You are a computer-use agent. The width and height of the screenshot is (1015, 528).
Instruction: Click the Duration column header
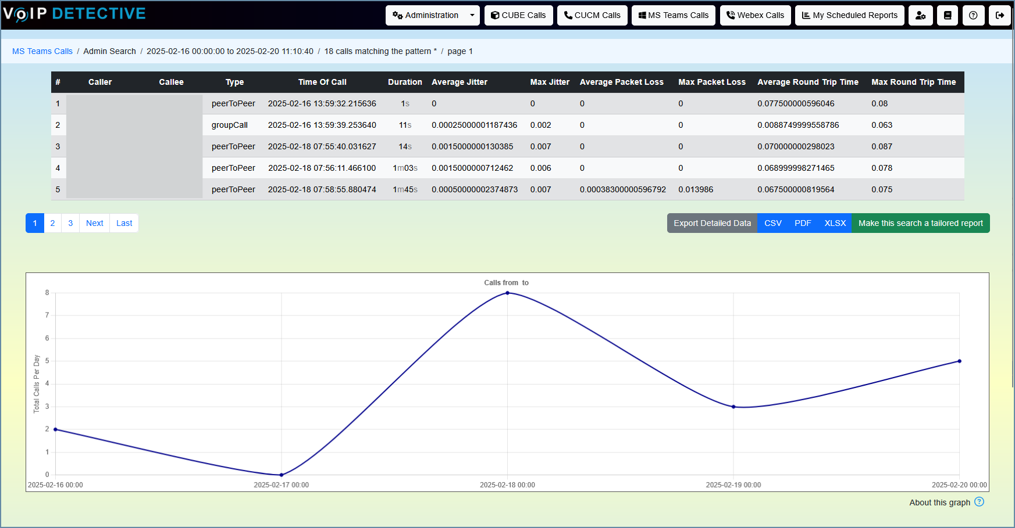(405, 82)
